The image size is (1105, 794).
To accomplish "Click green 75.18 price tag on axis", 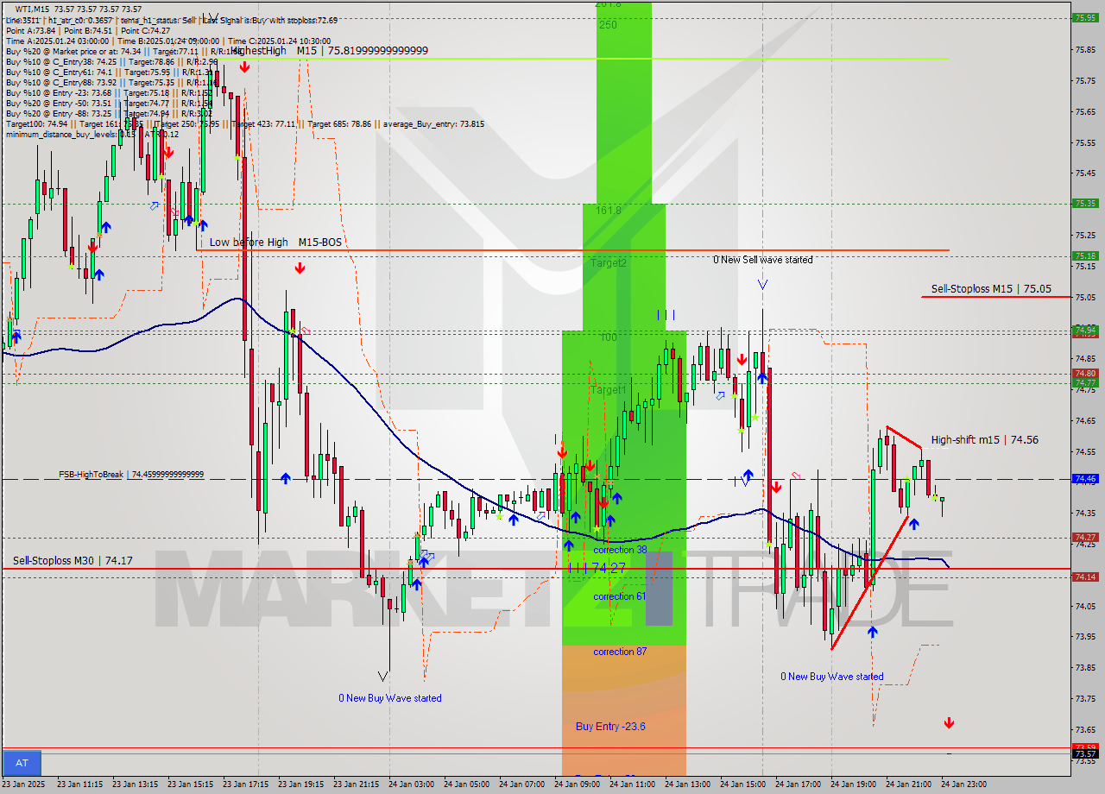I will [x=1085, y=256].
